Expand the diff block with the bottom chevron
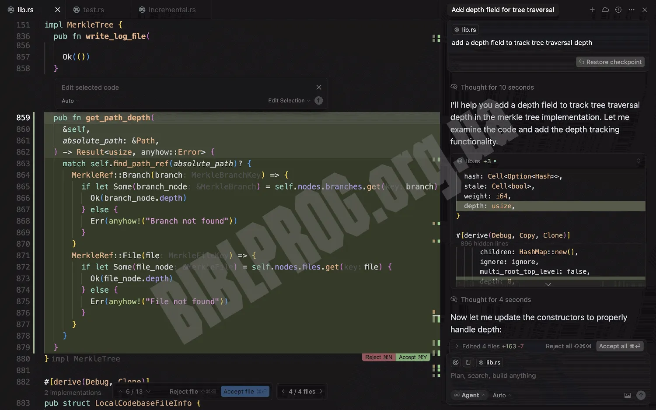This screenshot has width=656, height=410. pos(548,284)
